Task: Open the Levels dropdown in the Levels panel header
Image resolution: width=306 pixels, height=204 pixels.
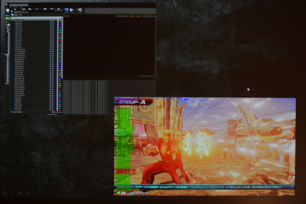Action: tap(15, 15)
